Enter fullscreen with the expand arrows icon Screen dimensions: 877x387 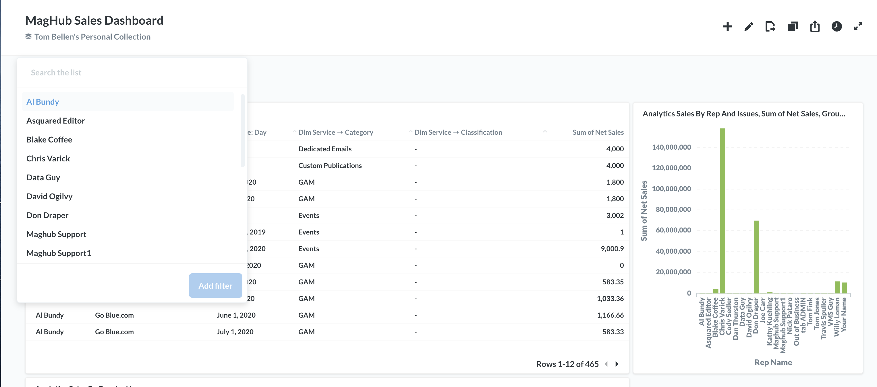tap(858, 26)
